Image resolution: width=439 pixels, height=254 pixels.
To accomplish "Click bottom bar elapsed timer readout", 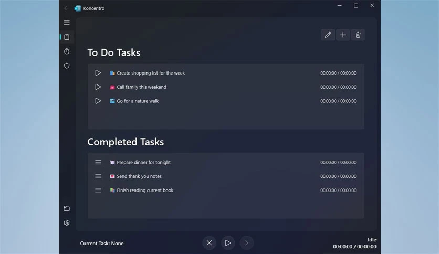I will coord(354,247).
